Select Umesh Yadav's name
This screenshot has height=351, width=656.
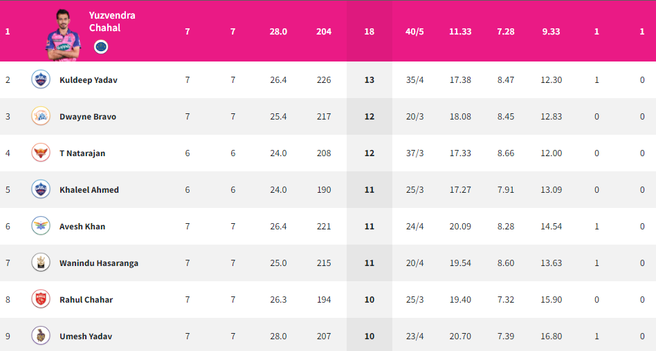tap(86, 336)
